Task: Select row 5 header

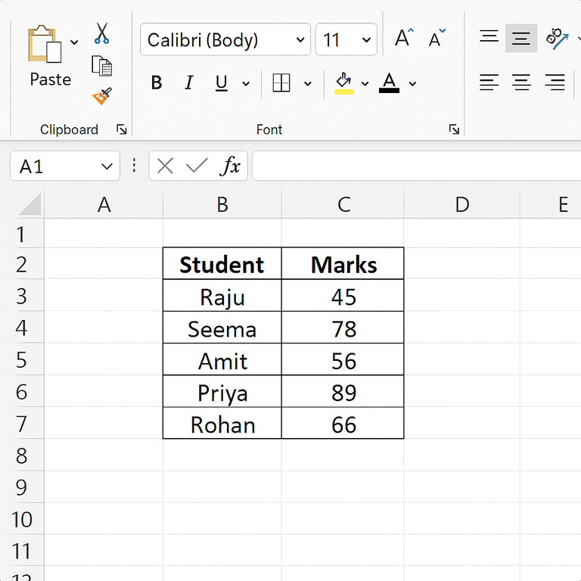Action: click(x=21, y=360)
